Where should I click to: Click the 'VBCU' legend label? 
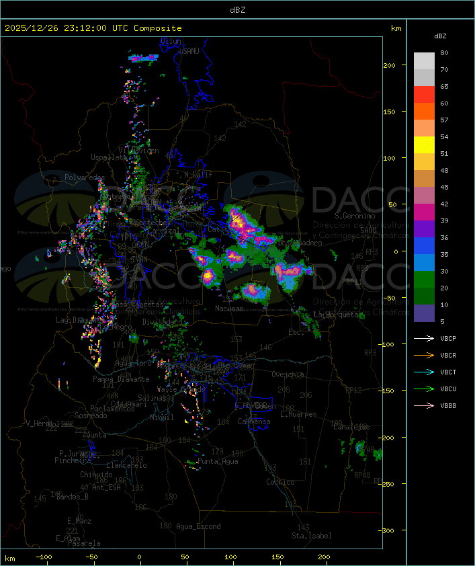click(x=448, y=389)
